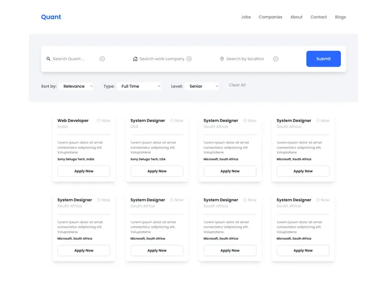387x288 pixels.
Task: Clear the work company search field
Action: (189, 59)
